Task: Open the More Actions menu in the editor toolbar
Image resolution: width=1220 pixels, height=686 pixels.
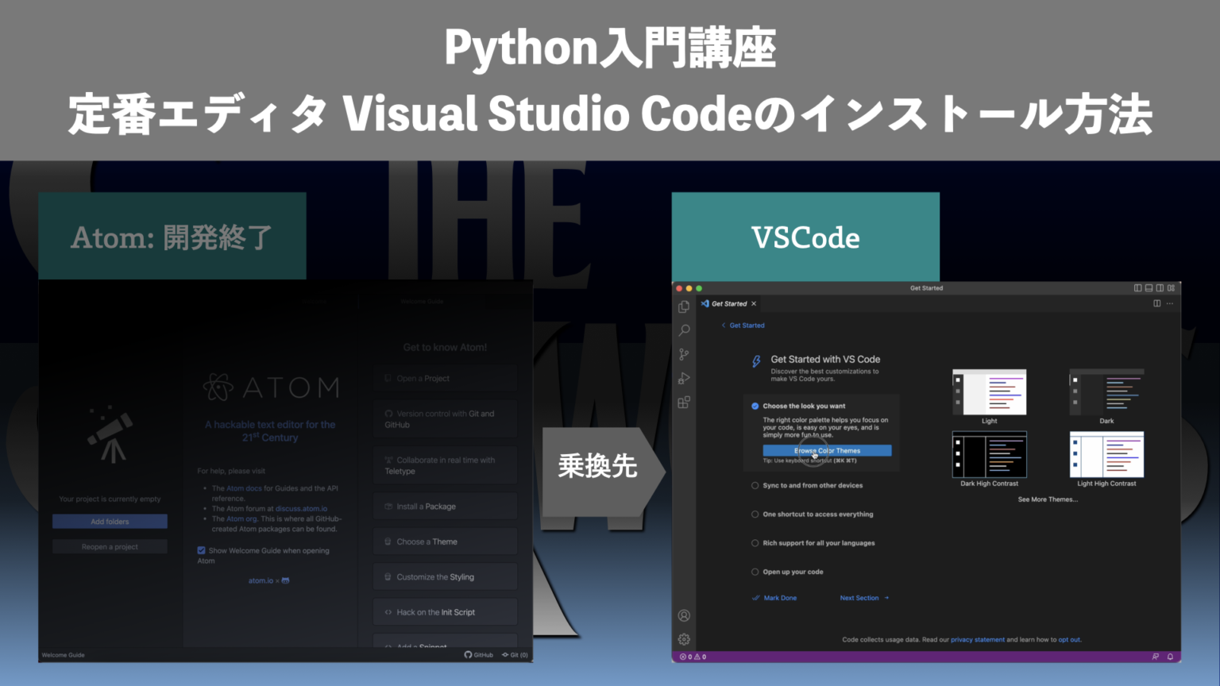Action: (x=1170, y=303)
